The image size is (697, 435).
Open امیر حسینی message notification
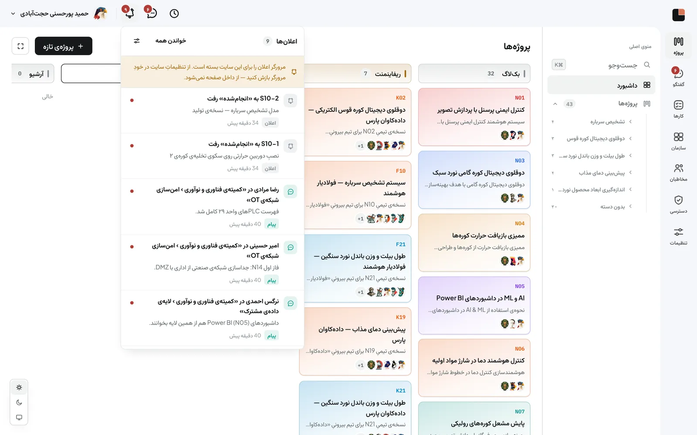click(213, 263)
